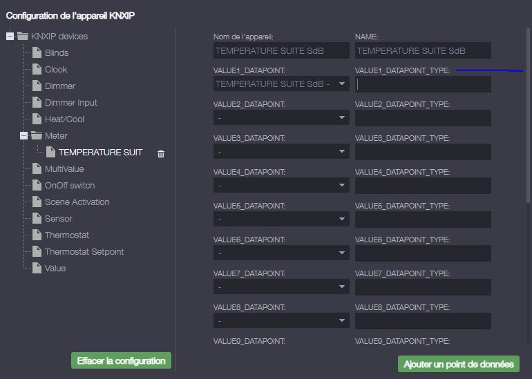
Task: Click the Thermostat file icon
Action: tap(37, 235)
